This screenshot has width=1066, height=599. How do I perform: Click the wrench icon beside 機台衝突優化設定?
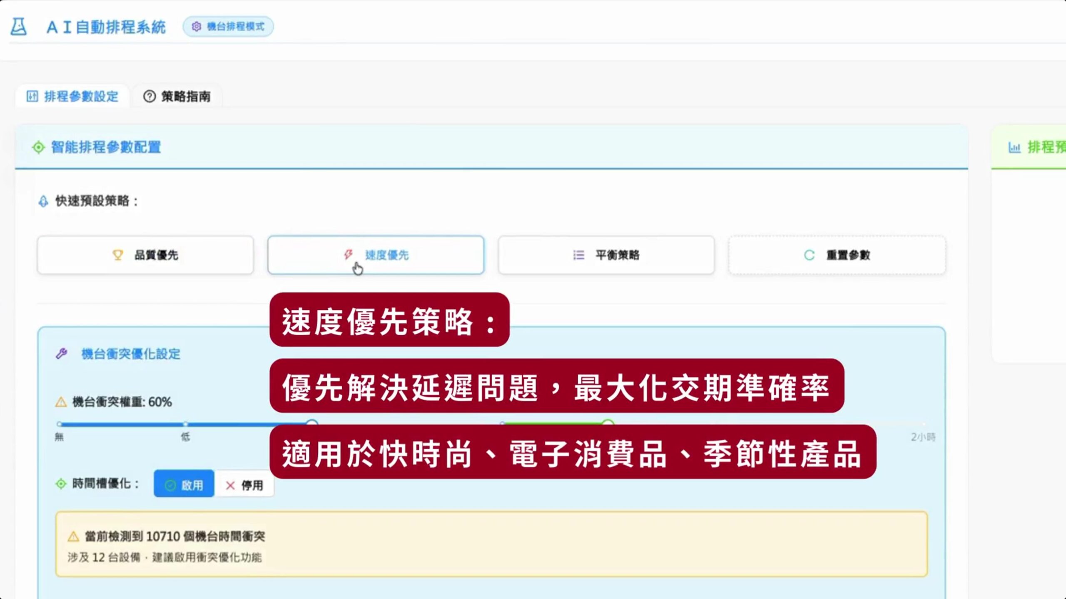click(62, 354)
